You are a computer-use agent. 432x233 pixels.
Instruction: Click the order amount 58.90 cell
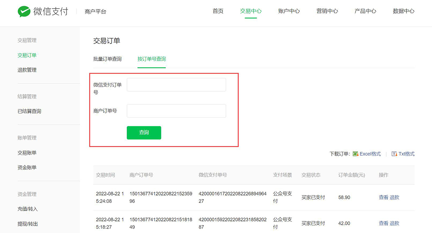coord(344,197)
